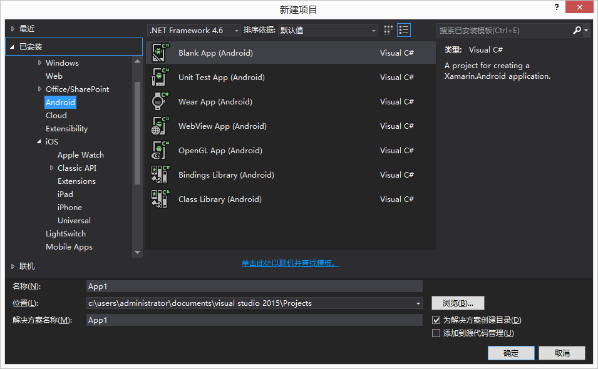Open the find templates online link
The height and width of the screenshot is (369, 598).
click(x=290, y=263)
